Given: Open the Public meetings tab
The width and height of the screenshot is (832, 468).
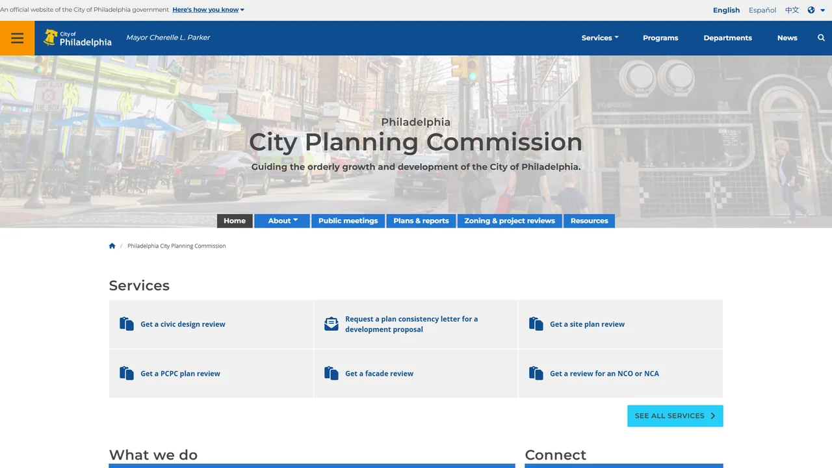Looking at the screenshot, I should [348, 221].
